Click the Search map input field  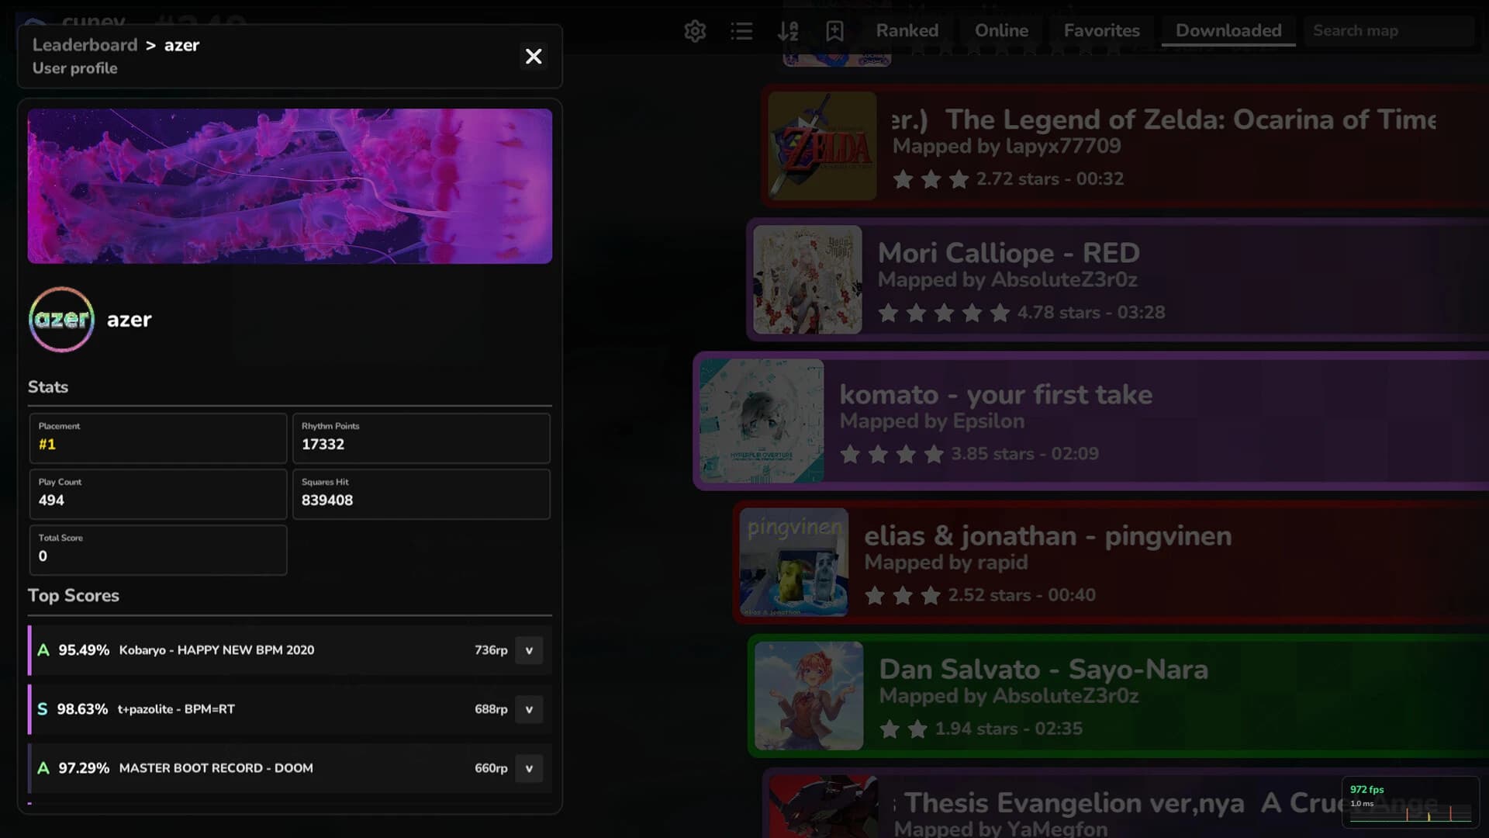[1388, 30]
